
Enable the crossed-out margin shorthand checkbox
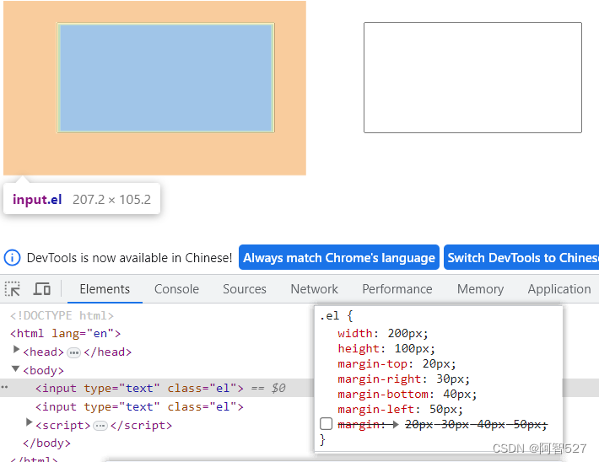[326, 424]
